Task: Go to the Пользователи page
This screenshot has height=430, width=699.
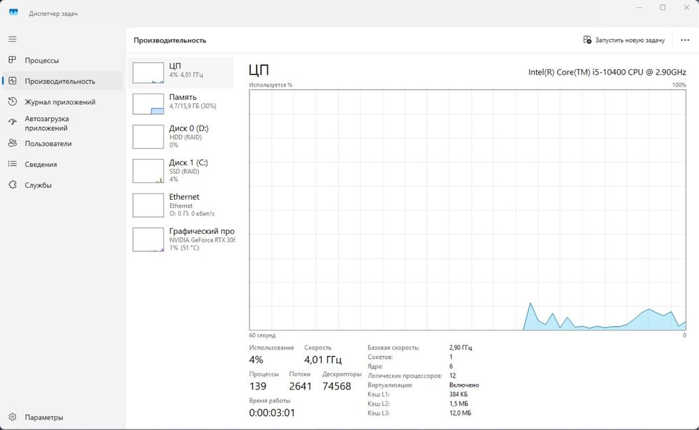Action: click(x=62, y=143)
